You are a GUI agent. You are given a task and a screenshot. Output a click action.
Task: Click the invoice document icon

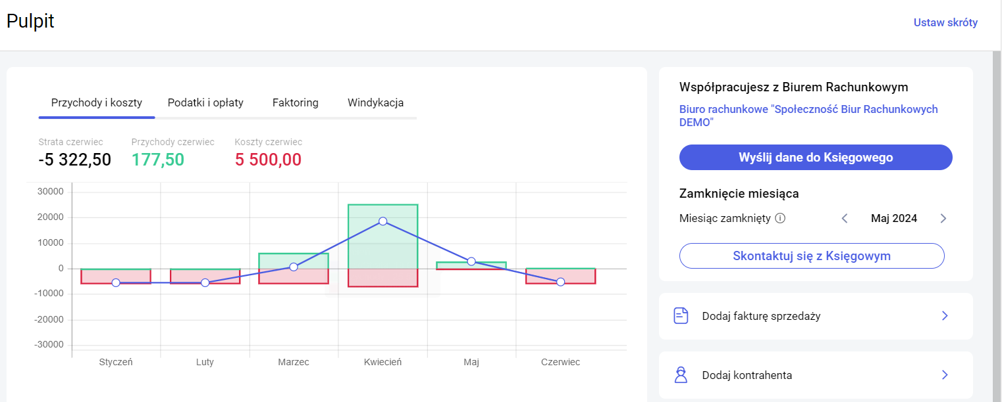[x=681, y=316]
